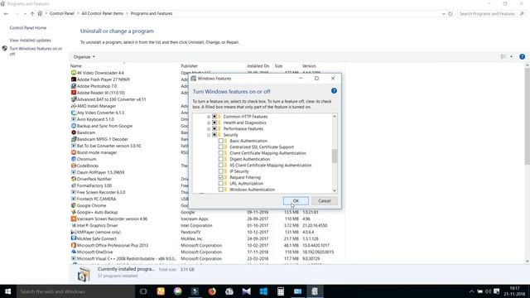
Task: Click the Search Programs and Features field
Action: pyautogui.click(x=488, y=14)
